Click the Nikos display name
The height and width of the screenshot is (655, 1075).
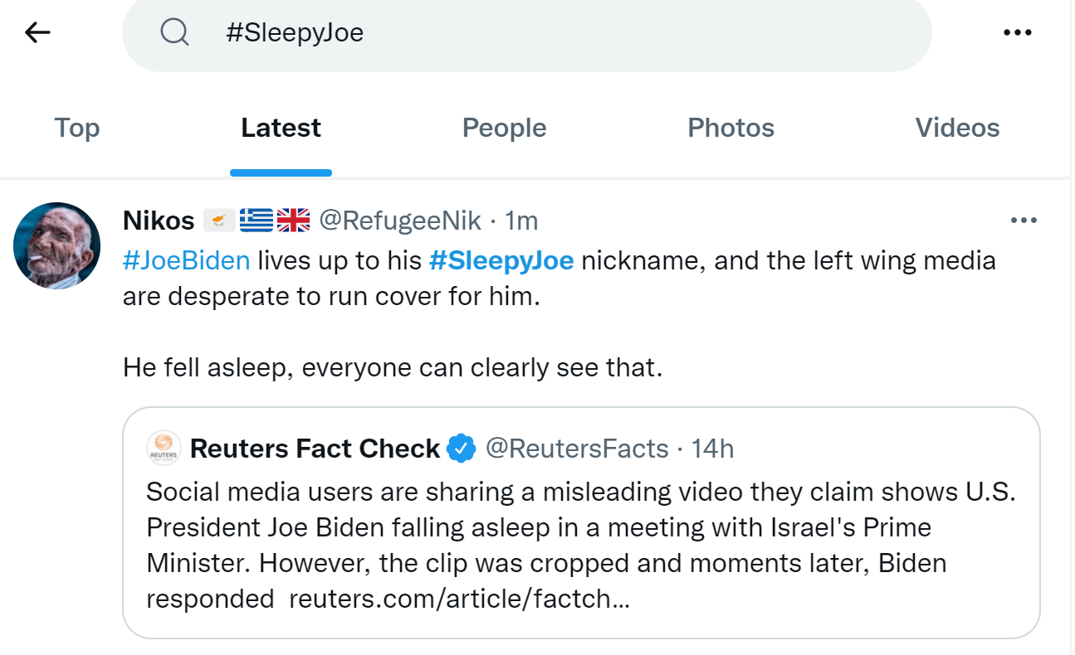tap(158, 221)
